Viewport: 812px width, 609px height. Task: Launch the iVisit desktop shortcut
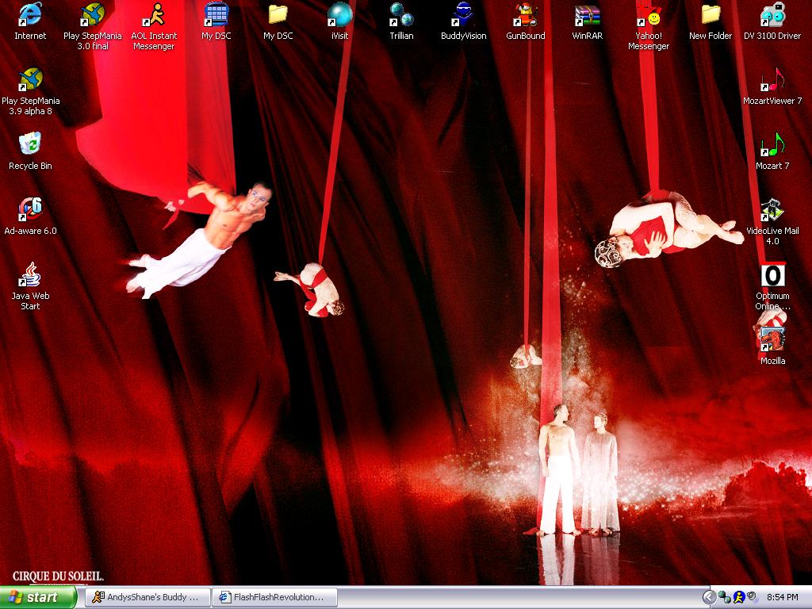click(x=339, y=14)
